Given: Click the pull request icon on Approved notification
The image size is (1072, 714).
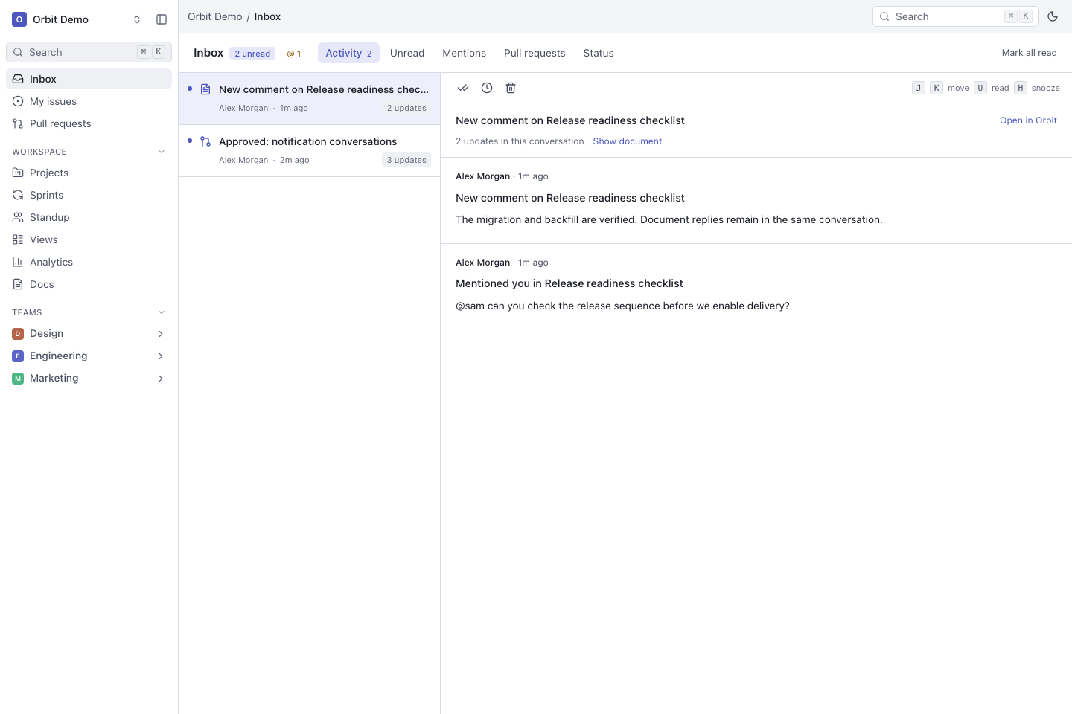Looking at the screenshot, I should (205, 141).
